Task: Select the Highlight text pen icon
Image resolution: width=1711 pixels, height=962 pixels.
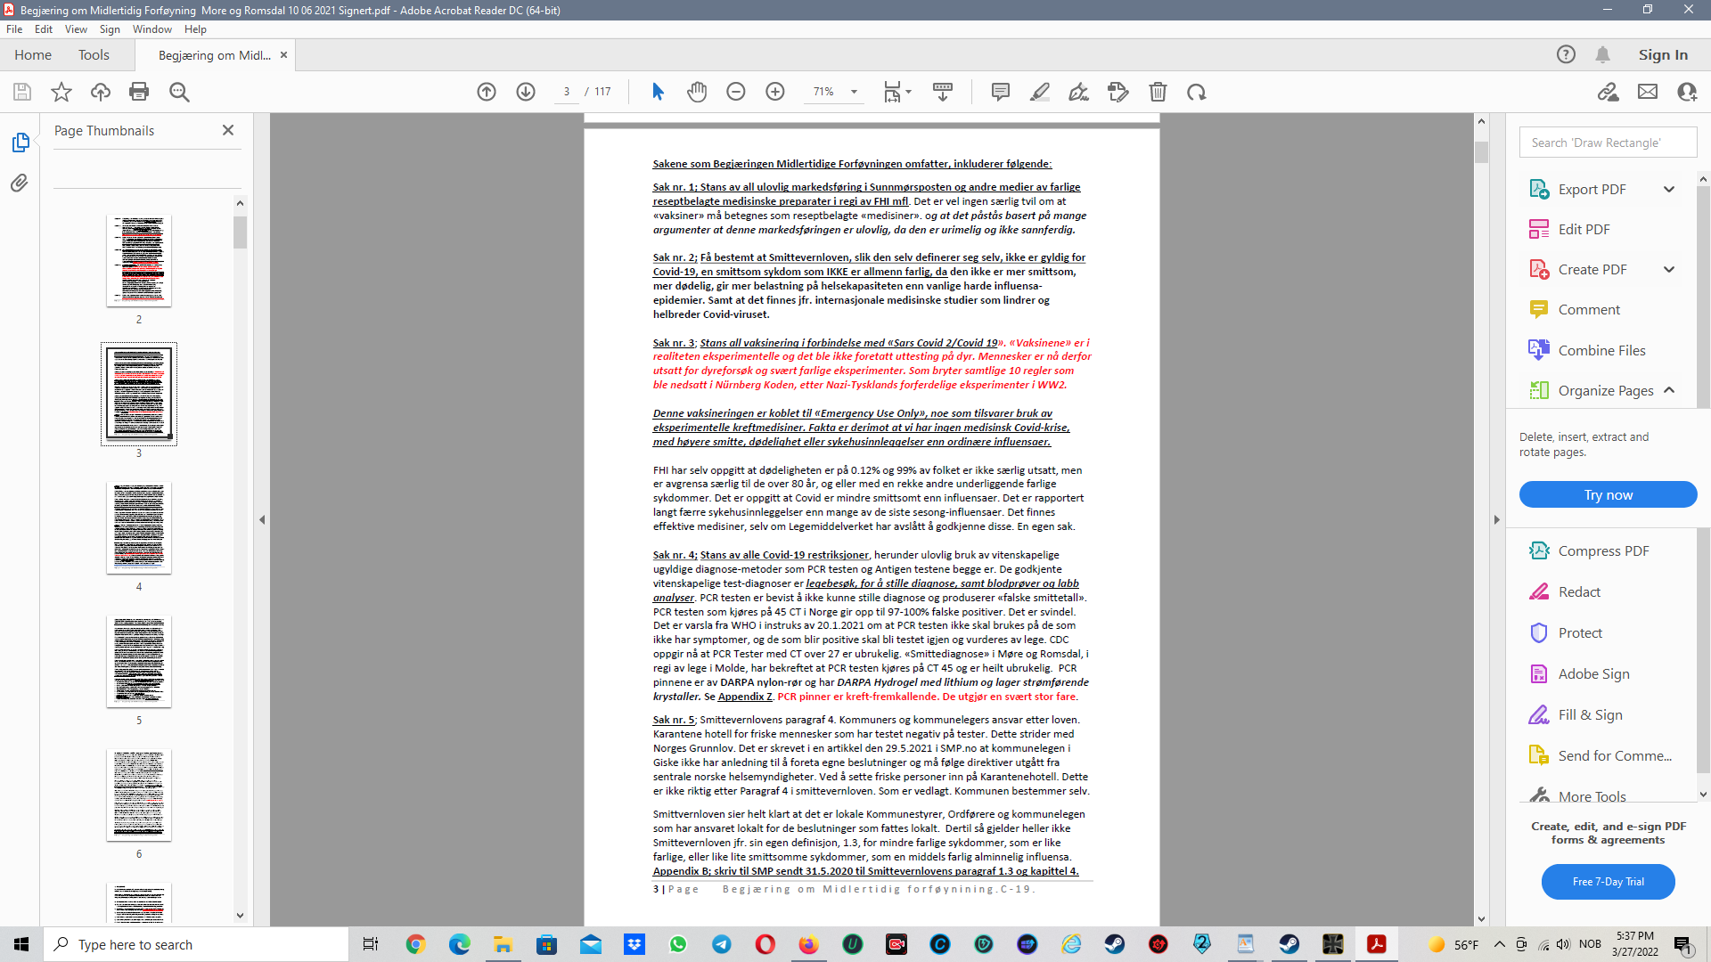Action: (1040, 92)
